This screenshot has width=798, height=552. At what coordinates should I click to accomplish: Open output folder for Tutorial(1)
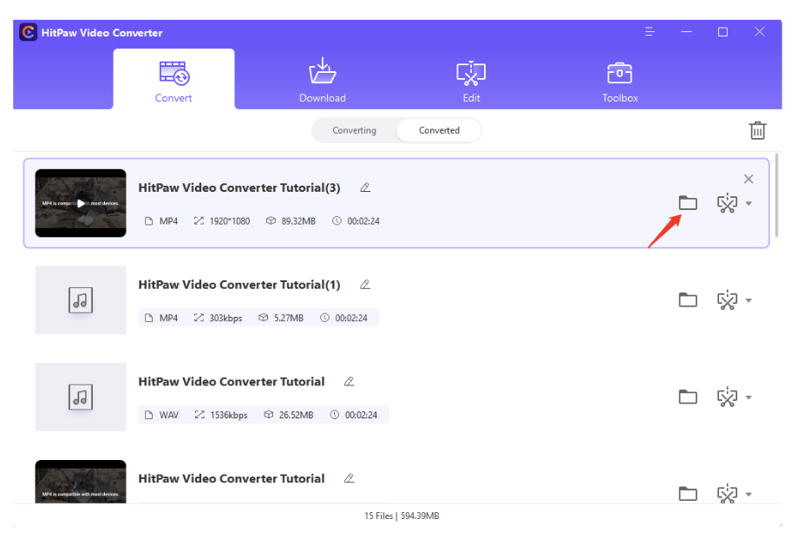coord(688,300)
